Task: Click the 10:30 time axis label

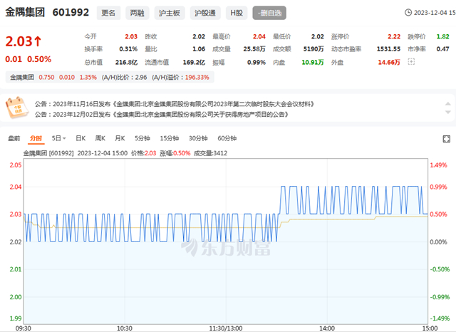Action: 125,328
